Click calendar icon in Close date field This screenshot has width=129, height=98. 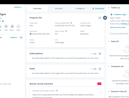tap(30, 34)
